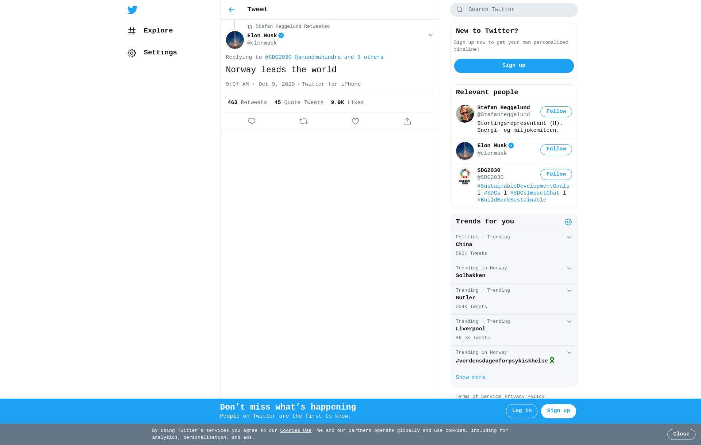Viewport: 701px width, 445px height.
Task: Click the magnifier icon in search bar
Action: (460, 10)
